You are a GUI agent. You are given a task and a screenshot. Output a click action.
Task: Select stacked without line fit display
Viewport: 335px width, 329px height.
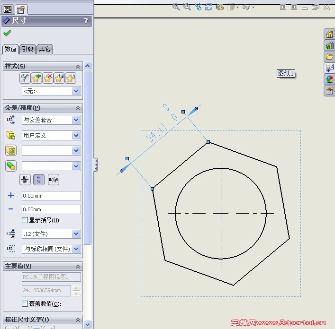(x=39, y=180)
